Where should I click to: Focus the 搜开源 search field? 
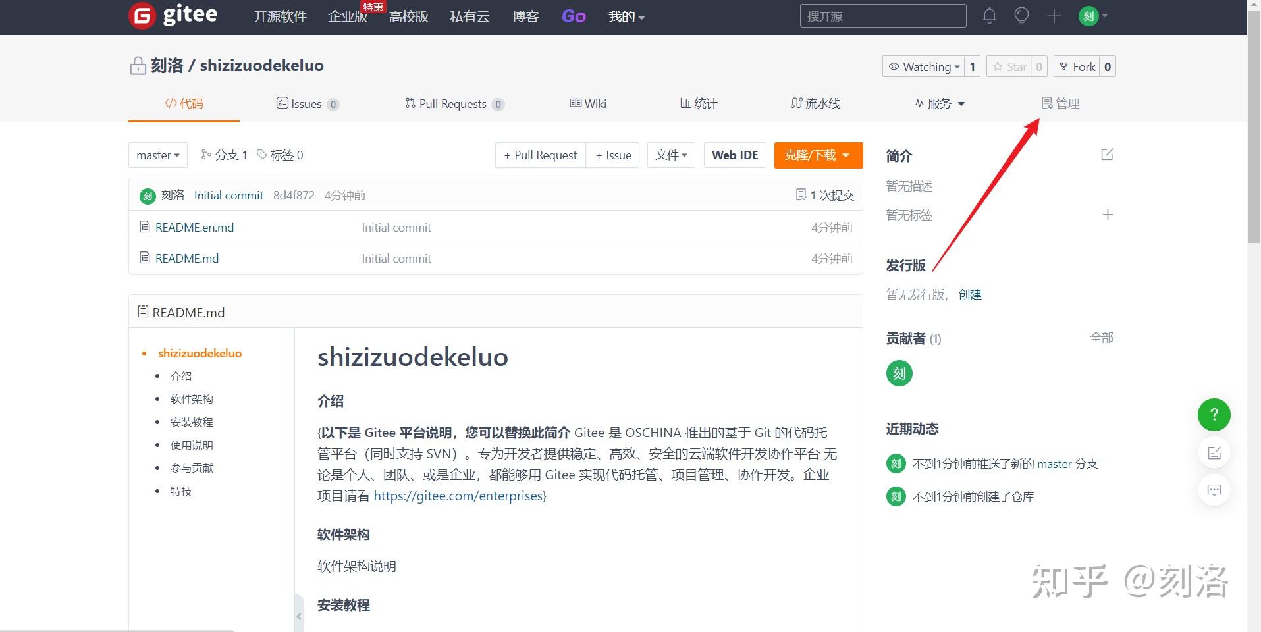tap(883, 16)
